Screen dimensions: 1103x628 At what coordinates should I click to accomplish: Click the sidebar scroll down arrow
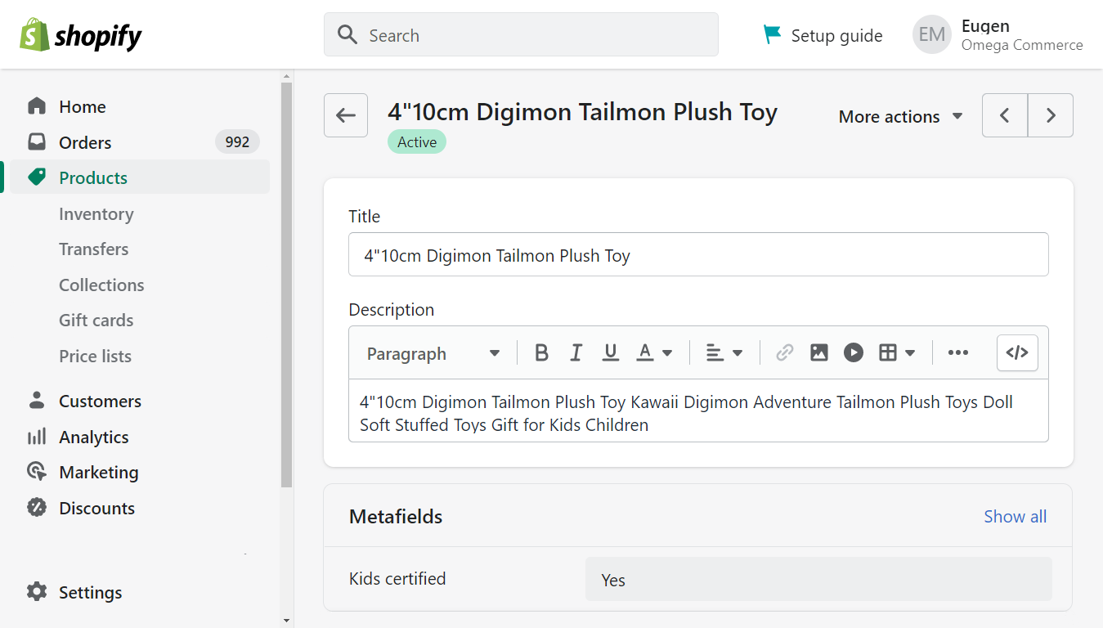pyautogui.click(x=286, y=621)
